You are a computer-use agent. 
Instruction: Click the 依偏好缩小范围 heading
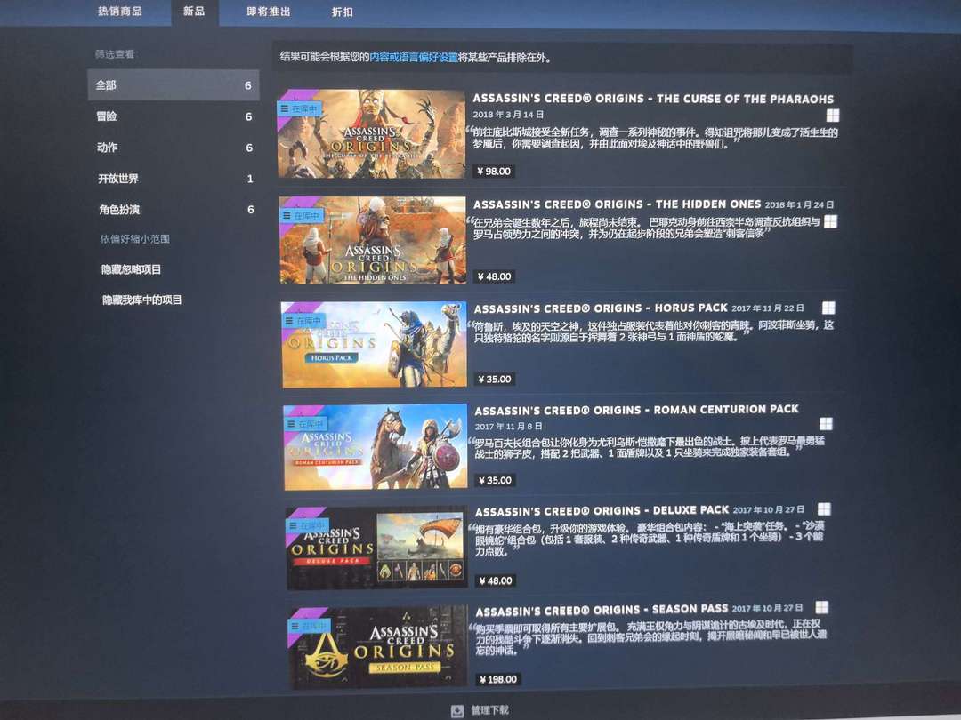(135, 239)
